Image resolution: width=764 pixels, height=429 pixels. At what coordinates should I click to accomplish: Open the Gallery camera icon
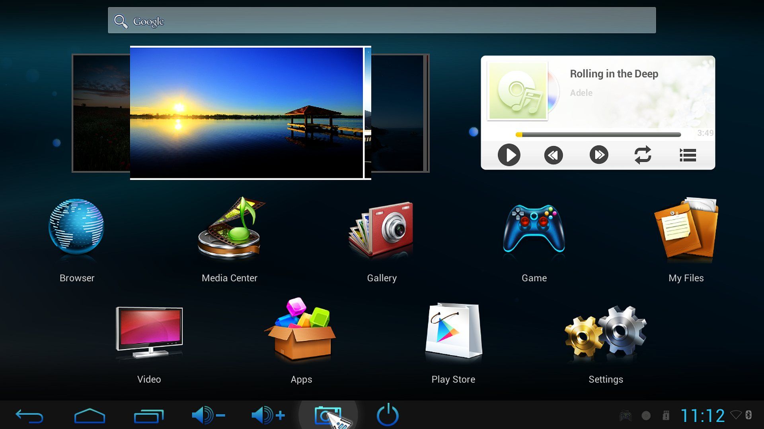381,230
